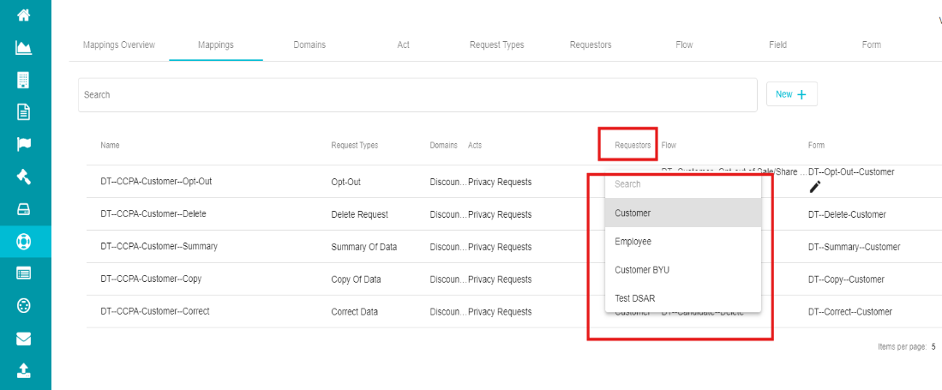
Task: Open the analytics chart sidebar icon
Action: click(23, 47)
